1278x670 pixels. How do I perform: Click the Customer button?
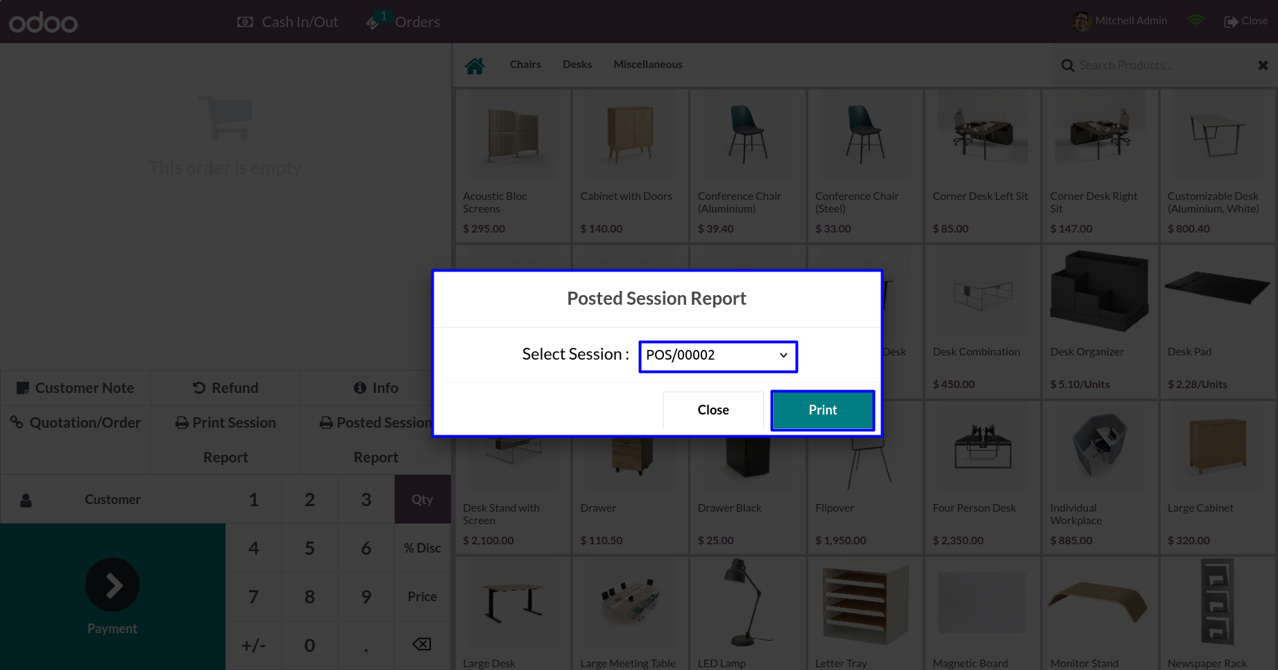[113, 499]
